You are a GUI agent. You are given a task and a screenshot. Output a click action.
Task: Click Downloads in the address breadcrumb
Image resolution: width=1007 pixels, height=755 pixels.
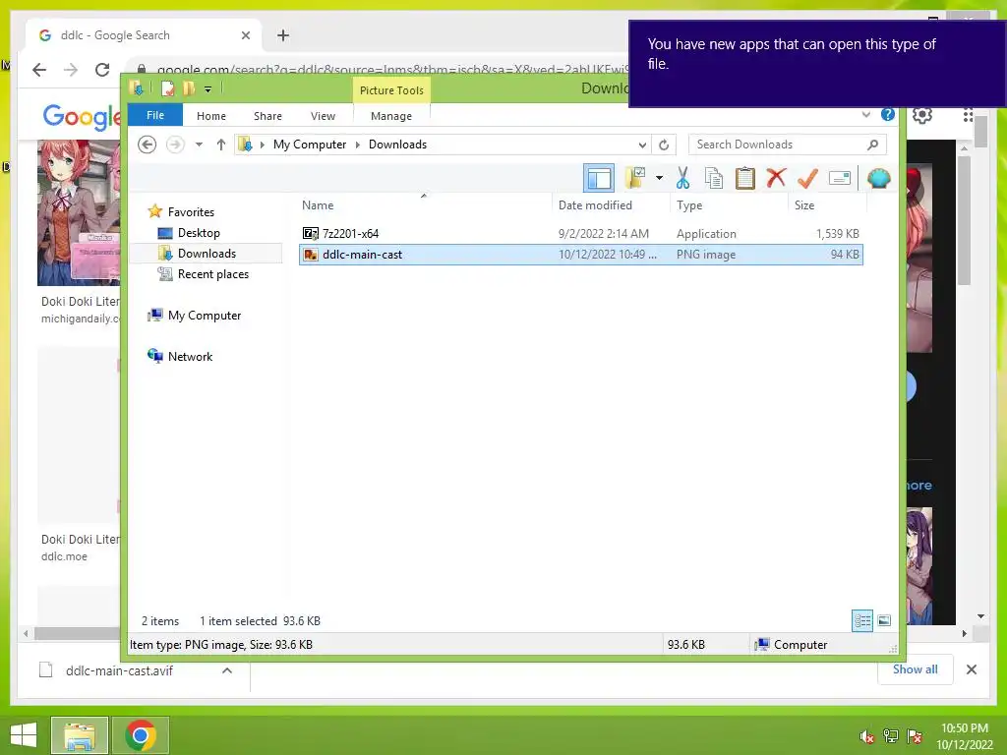397,145
